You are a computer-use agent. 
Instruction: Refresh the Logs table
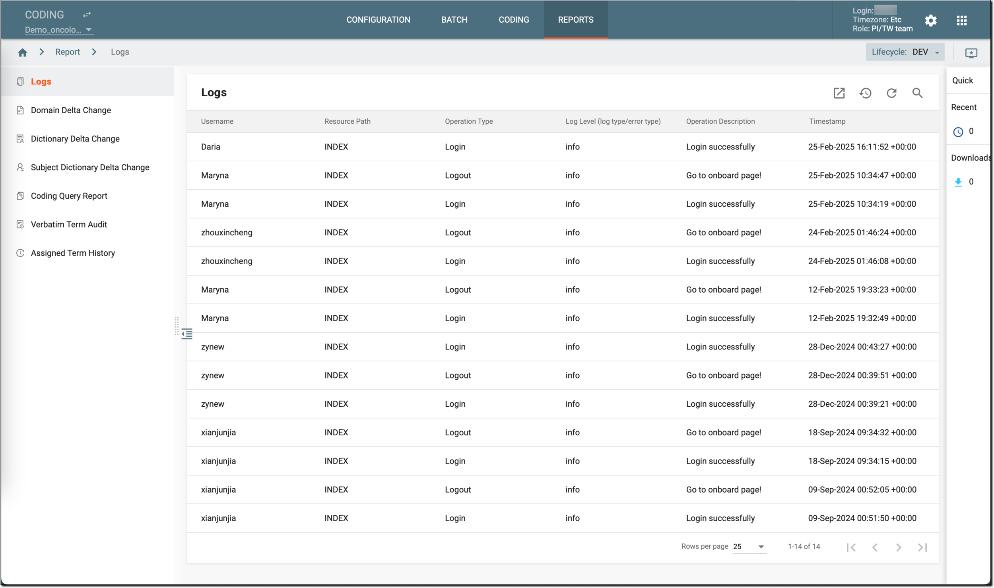point(891,93)
